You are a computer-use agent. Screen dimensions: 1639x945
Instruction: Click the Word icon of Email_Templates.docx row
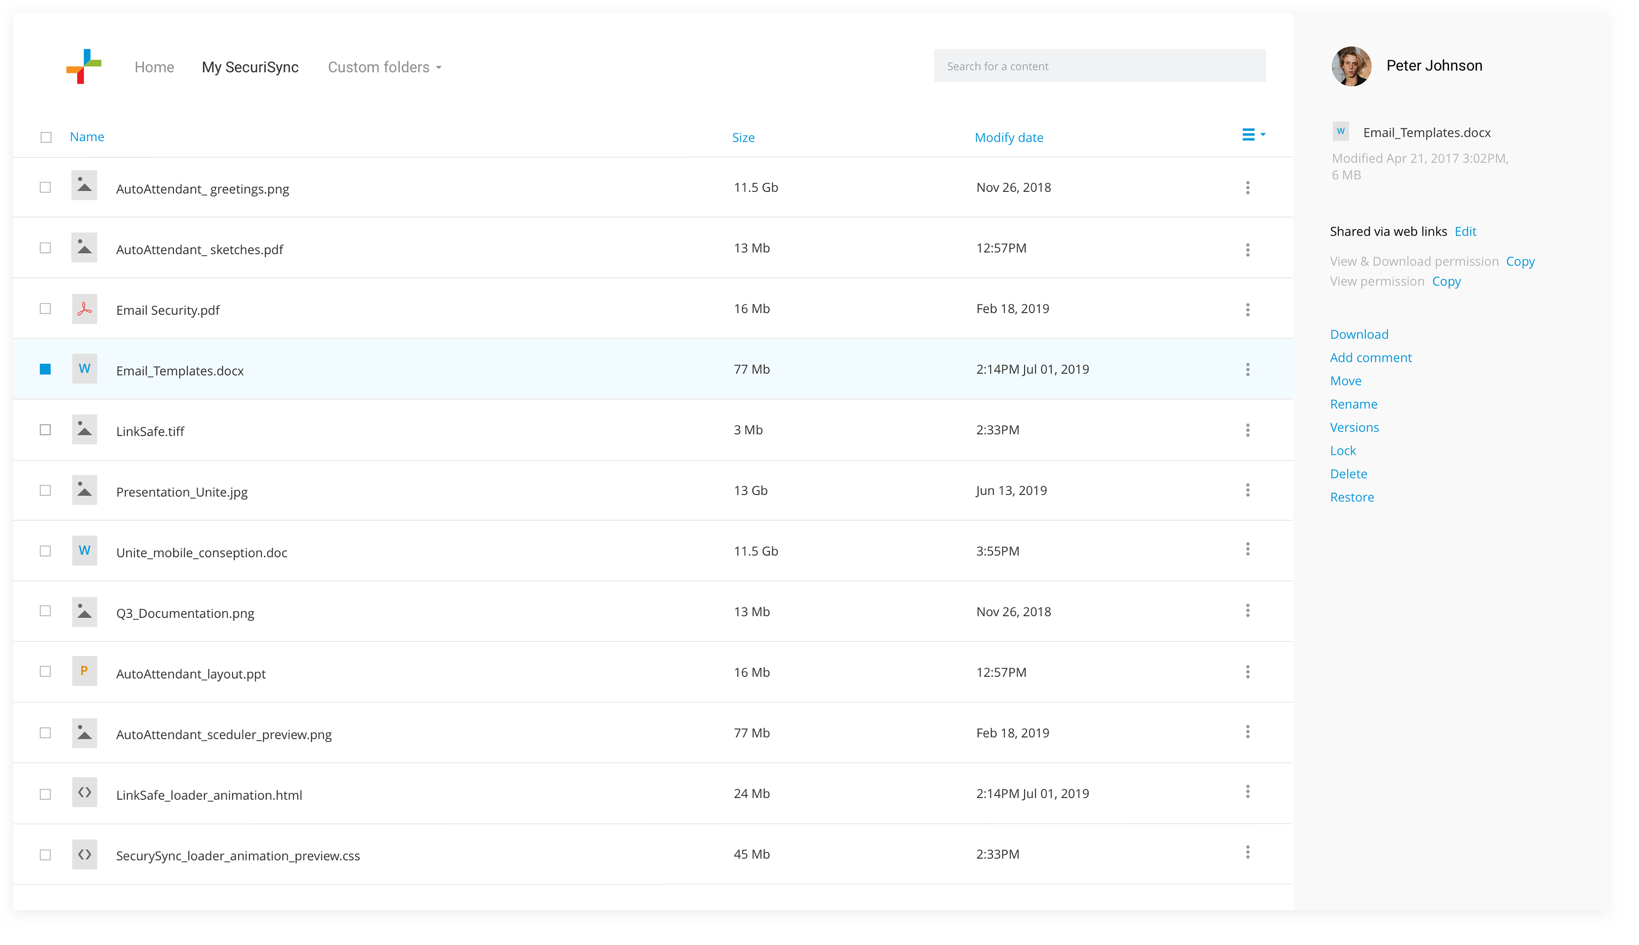pyautogui.click(x=85, y=369)
